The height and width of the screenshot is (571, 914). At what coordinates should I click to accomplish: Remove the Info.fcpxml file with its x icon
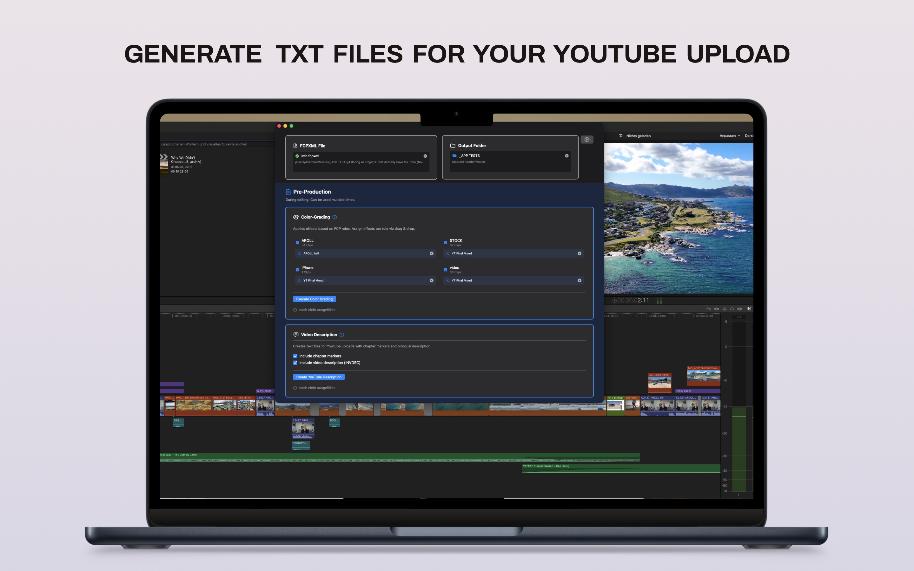425,156
